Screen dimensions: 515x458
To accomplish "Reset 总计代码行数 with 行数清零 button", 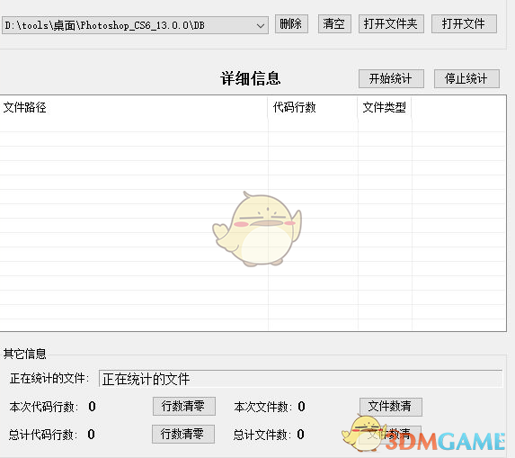I will 183,434.
